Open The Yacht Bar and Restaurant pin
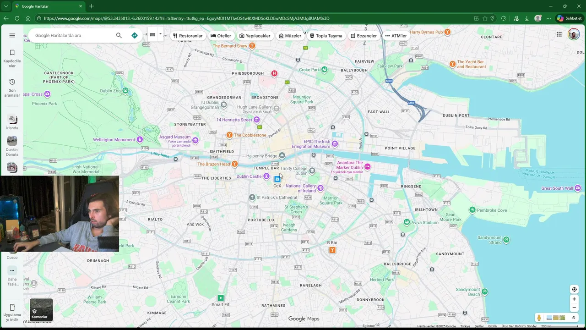 pyautogui.click(x=452, y=64)
